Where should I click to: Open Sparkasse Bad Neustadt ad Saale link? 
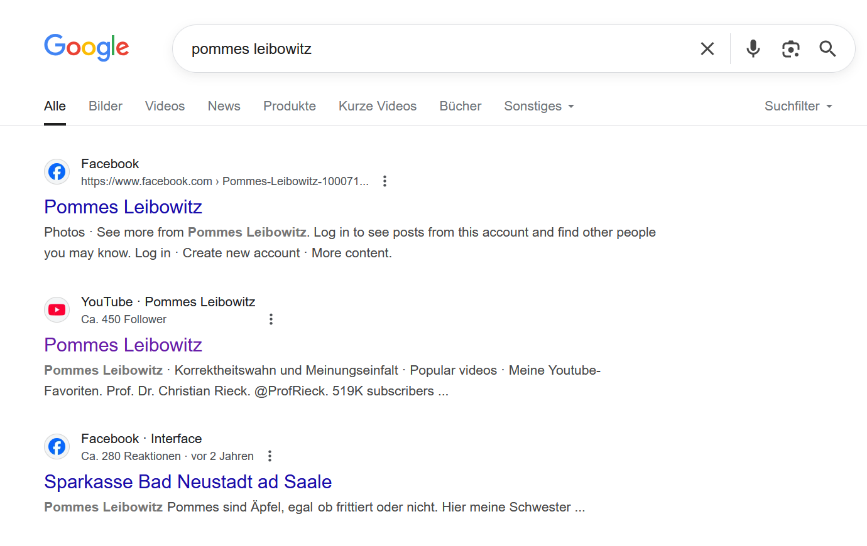pyautogui.click(x=188, y=482)
